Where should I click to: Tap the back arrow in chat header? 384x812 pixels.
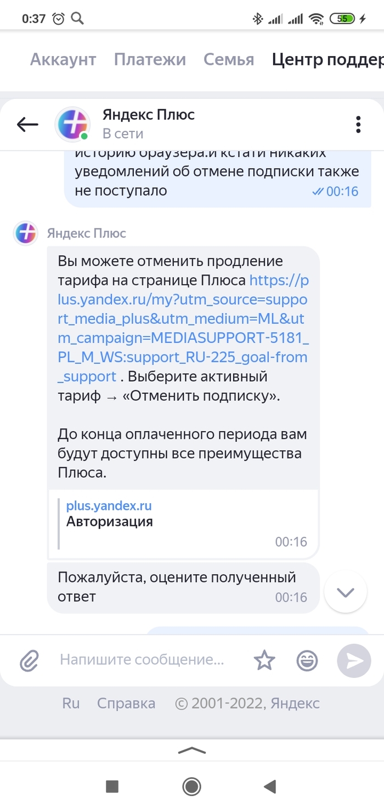click(27, 125)
